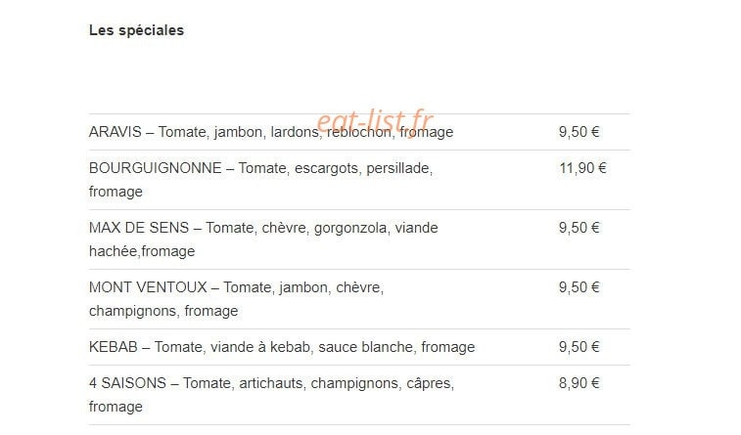Select the MAX DE SENS pizza row
Screen dimensions: 741x435
point(359,239)
